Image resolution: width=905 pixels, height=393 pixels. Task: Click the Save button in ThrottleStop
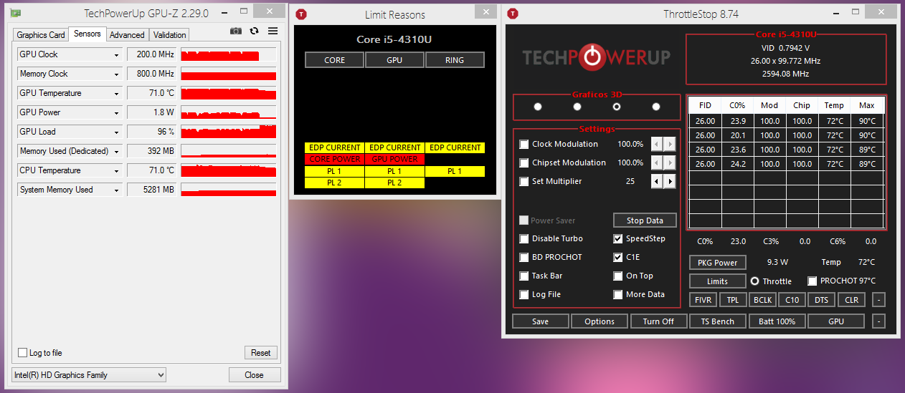541,321
